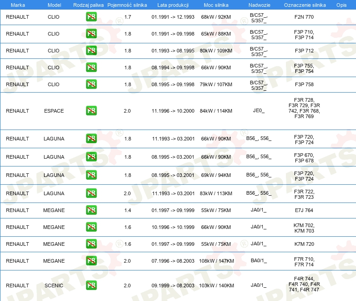Click fuel icon in CLIO 65kW / 88KM row

tap(91, 34)
